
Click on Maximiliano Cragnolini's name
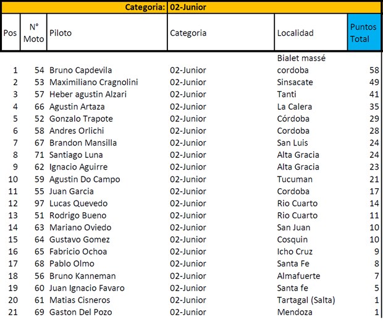pos(93,82)
